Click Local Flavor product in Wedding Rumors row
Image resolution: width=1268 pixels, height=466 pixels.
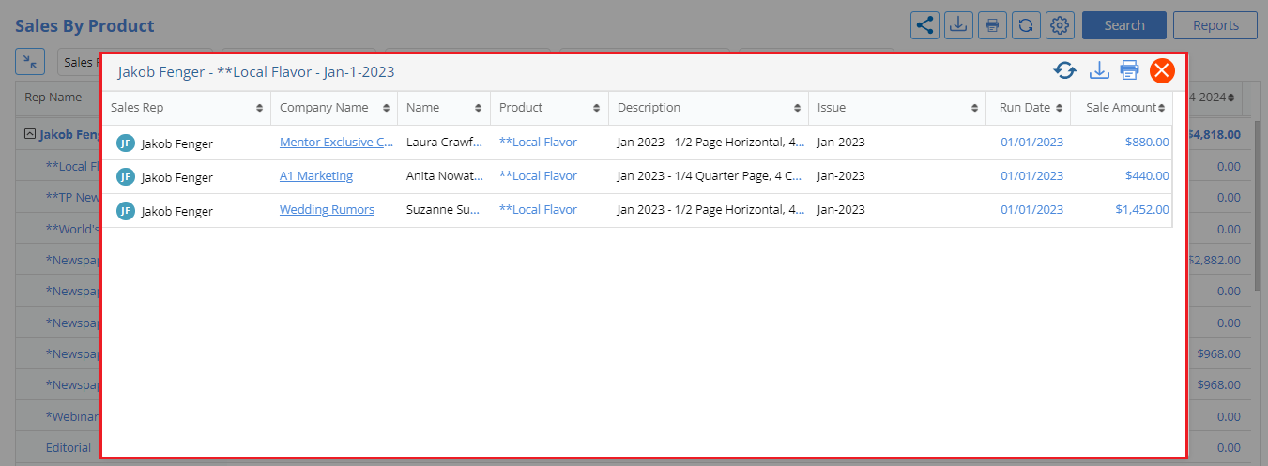[538, 210]
